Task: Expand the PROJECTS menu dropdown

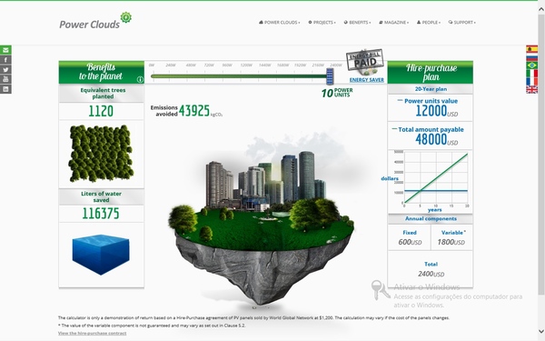Action: coord(322,22)
